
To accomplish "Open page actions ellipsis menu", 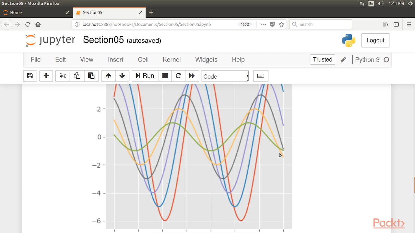I will (263, 24).
